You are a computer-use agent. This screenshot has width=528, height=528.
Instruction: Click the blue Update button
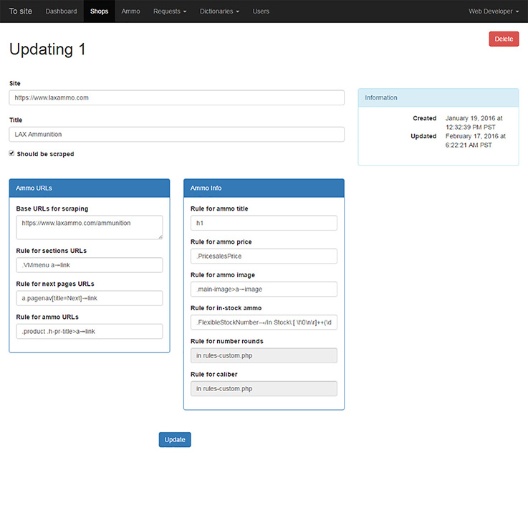click(x=175, y=440)
